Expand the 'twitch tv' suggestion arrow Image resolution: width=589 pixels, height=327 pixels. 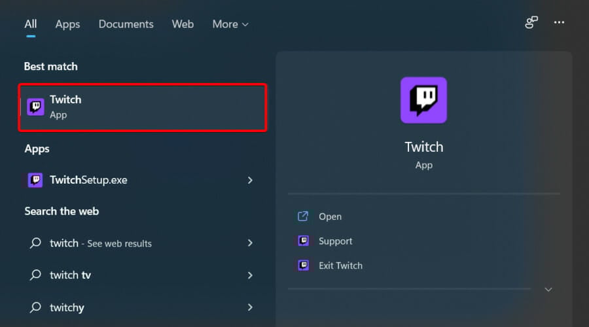[x=250, y=275]
